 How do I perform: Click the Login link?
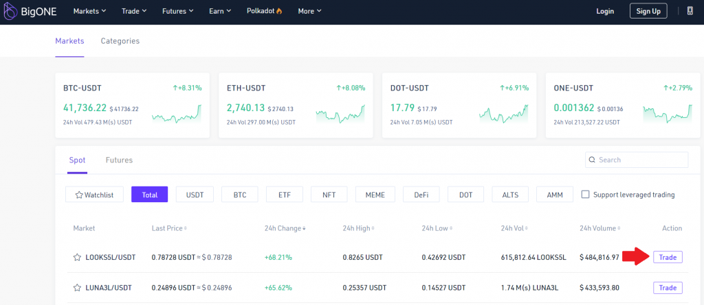tap(605, 11)
